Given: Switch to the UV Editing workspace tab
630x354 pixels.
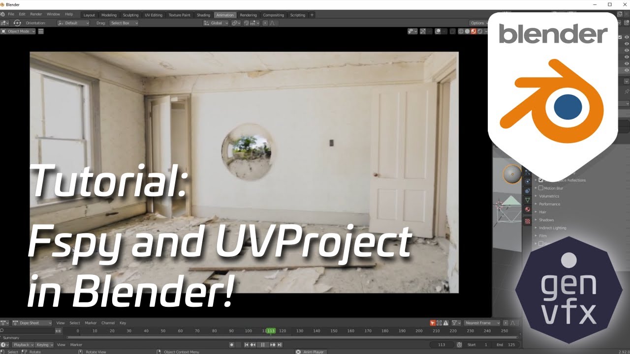Looking at the screenshot, I should (154, 15).
